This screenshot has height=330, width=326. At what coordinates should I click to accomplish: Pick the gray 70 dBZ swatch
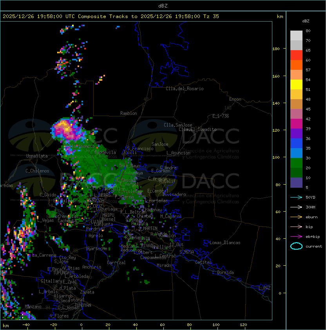click(296, 45)
